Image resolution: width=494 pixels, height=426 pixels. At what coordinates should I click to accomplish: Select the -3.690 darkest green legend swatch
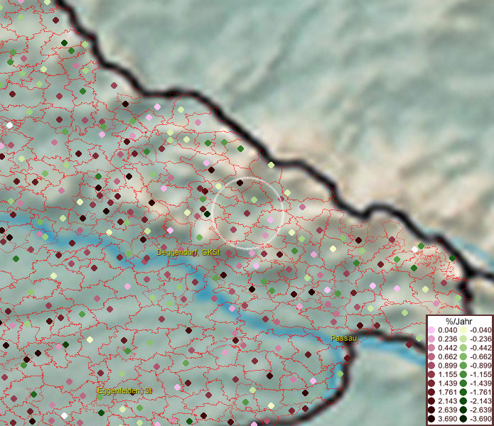(463, 419)
